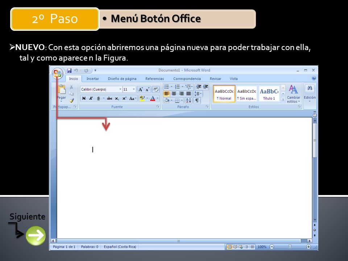Click the Borders icon in Párrafo group
The image size is (348, 261).
click(177, 100)
